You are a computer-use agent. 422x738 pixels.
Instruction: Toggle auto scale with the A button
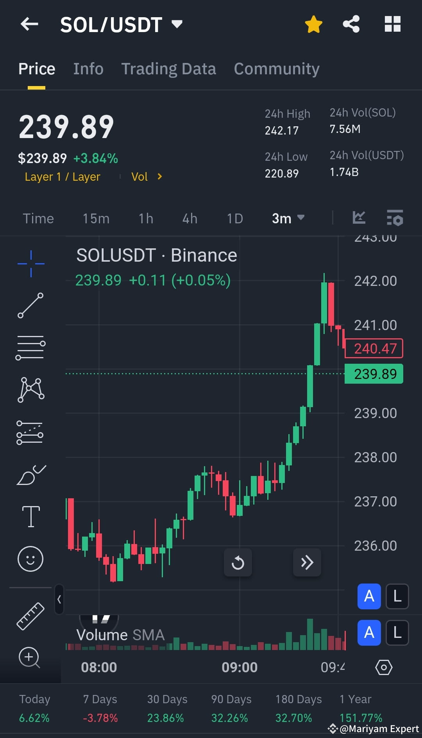click(x=368, y=596)
